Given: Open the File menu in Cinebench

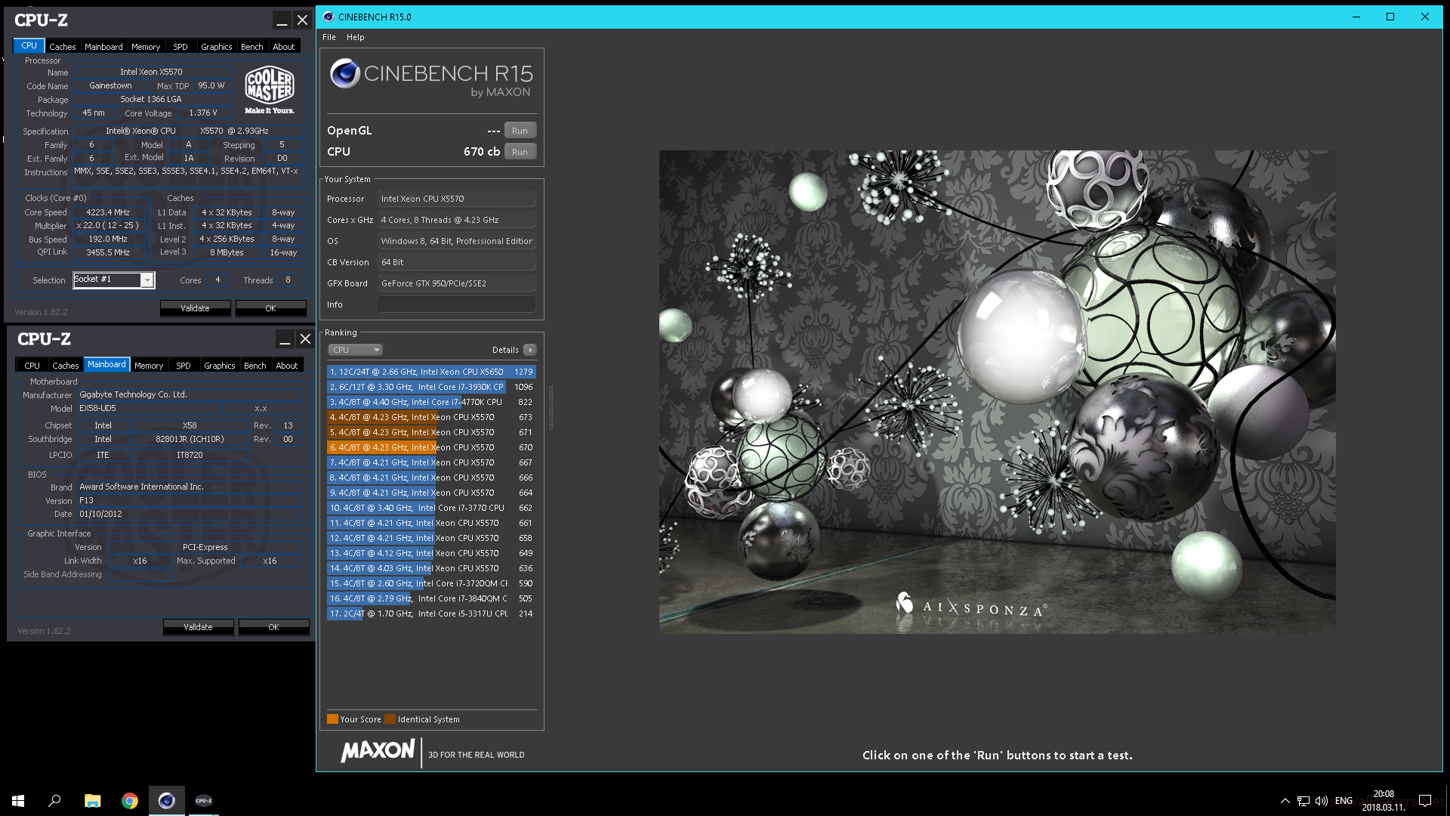Looking at the screenshot, I should click(x=329, y=37).
